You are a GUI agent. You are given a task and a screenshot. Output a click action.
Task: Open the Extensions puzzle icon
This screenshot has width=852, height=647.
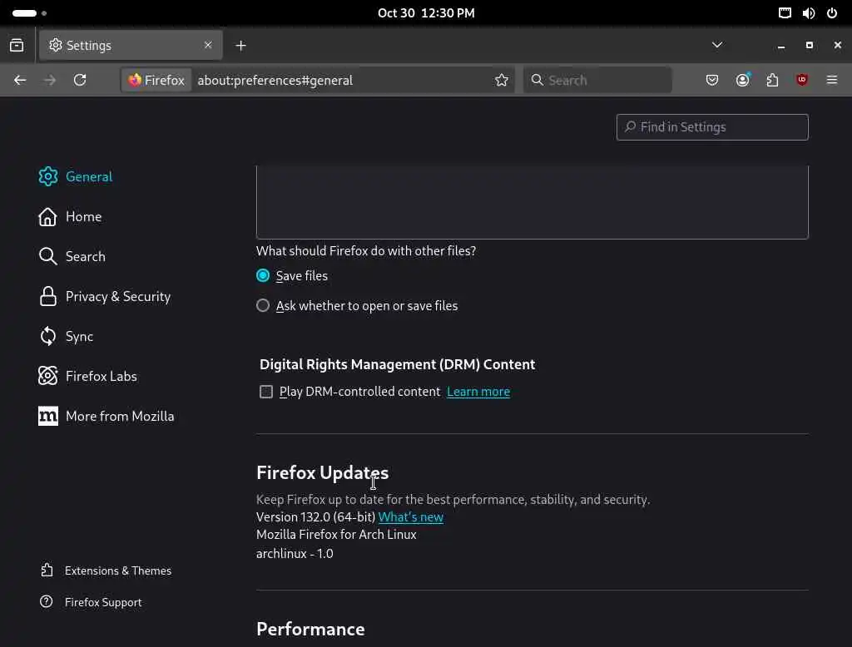click(772, 80)
